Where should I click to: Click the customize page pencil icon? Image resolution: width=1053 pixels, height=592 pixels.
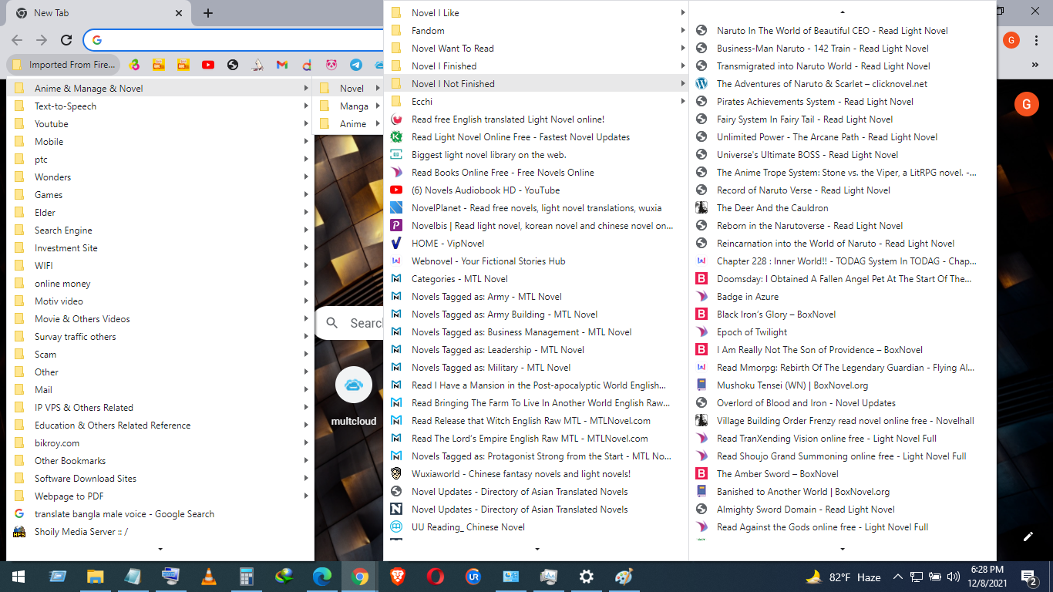[1028, 536]
